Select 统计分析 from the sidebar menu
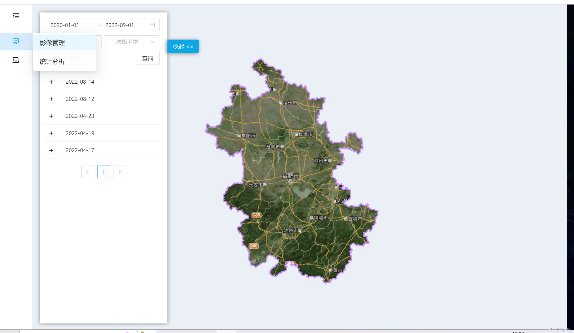The width and height of the screenshot is (574, 333). click(52, 62)
